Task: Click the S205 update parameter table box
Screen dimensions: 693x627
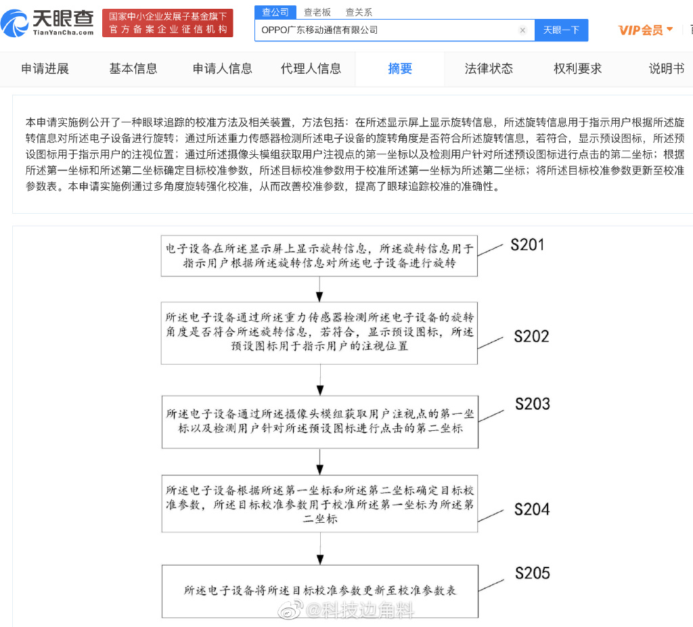Action: pos(320,591)
